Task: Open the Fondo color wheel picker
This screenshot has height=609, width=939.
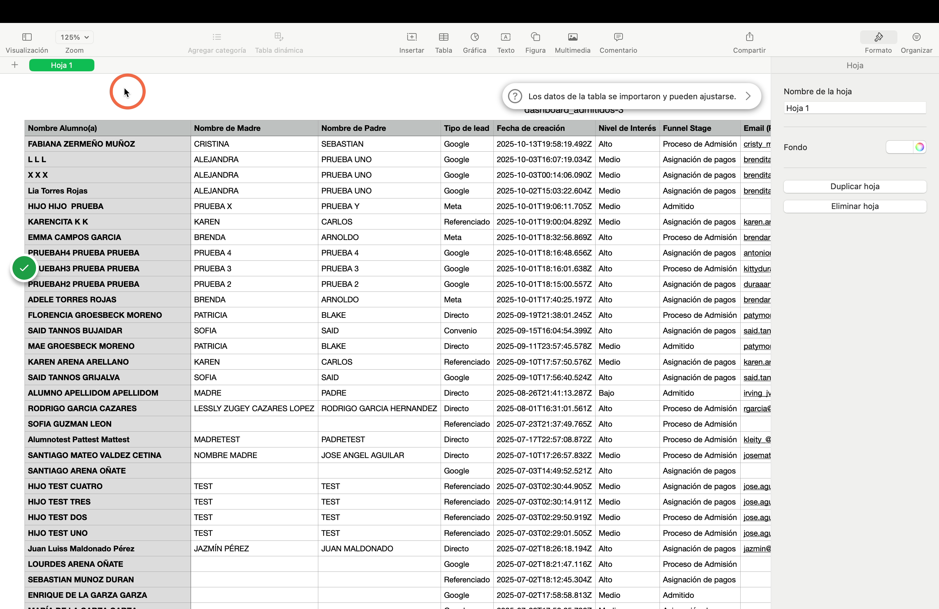Action: click(919, 147)
